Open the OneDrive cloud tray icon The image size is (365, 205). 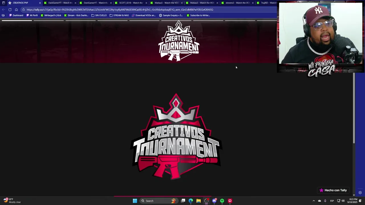(x=319, y=201)
